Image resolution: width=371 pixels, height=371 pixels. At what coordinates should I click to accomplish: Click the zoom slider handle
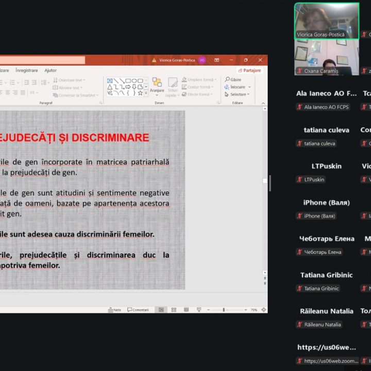tap(223, 310)
